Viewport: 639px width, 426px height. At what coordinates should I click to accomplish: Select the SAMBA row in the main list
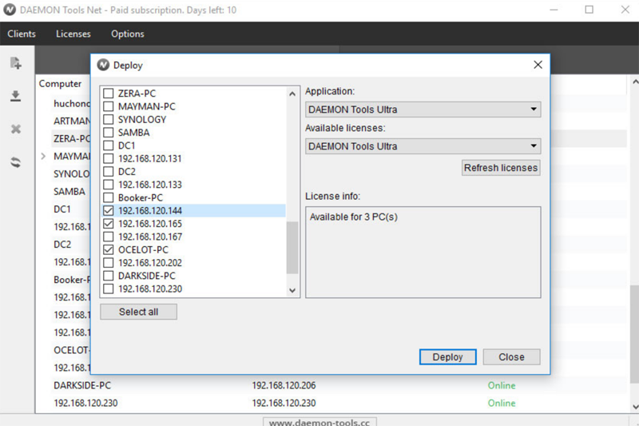pos(69,192)
